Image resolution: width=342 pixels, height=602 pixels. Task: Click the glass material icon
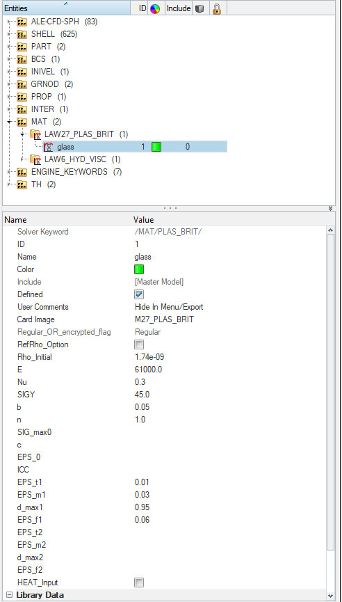click(x=48, y=147)
